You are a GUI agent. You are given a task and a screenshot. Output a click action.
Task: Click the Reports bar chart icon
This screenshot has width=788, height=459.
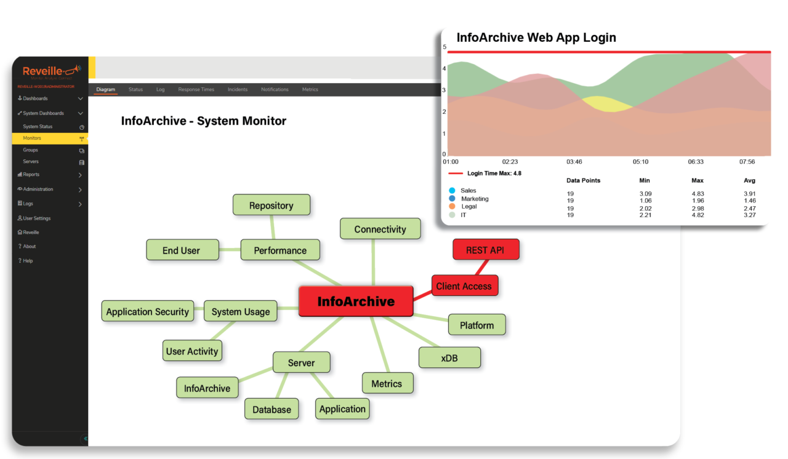pos(20,174)
